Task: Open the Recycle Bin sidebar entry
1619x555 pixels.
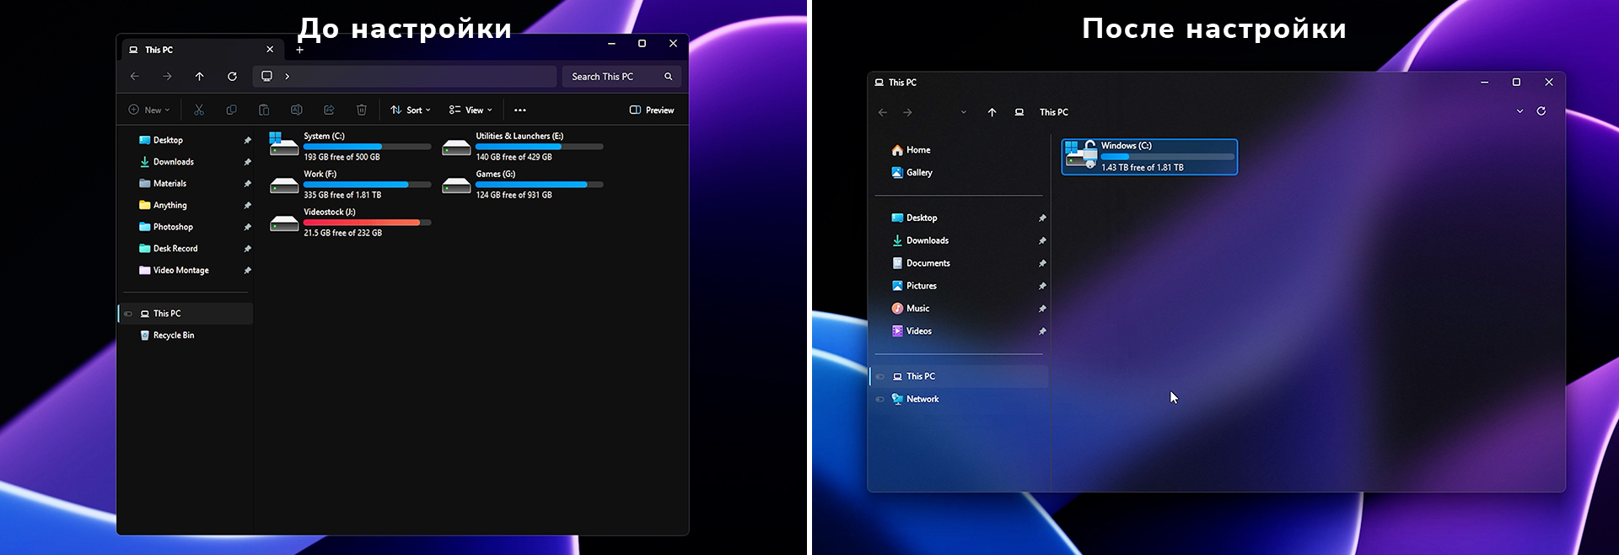Action: (x=173, y=336)
